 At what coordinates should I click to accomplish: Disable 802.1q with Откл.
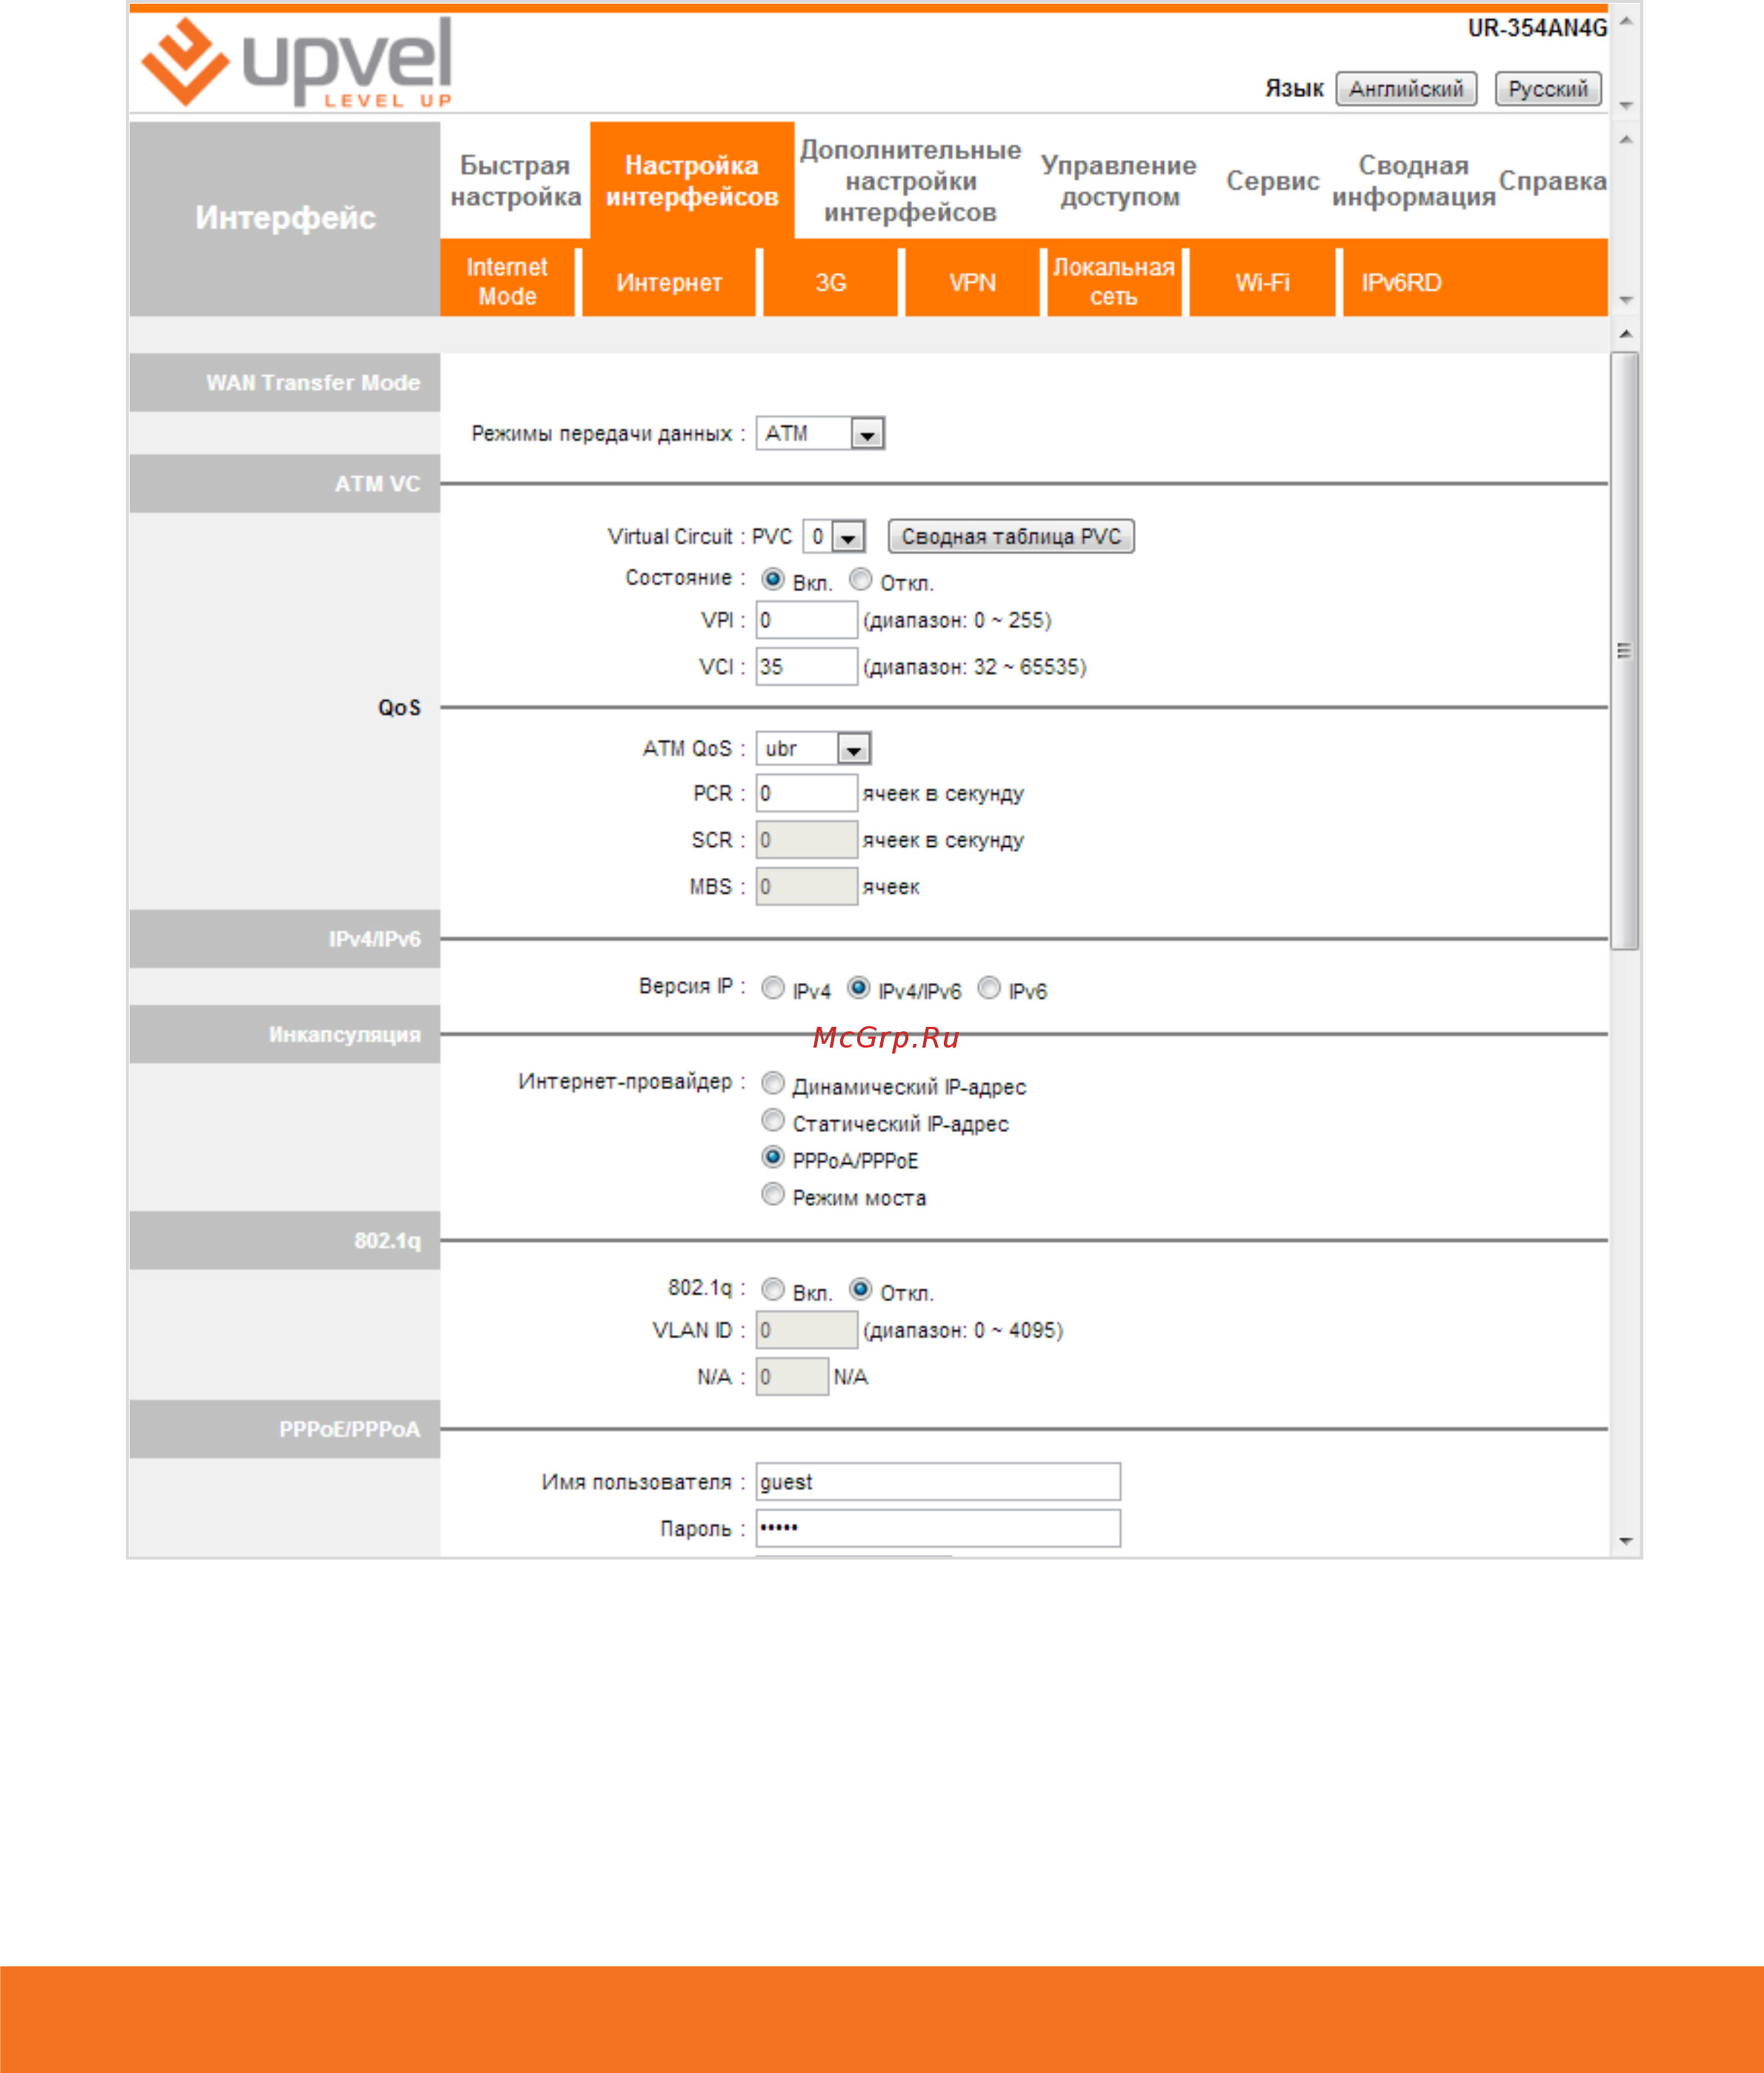tap(861, 1289)
